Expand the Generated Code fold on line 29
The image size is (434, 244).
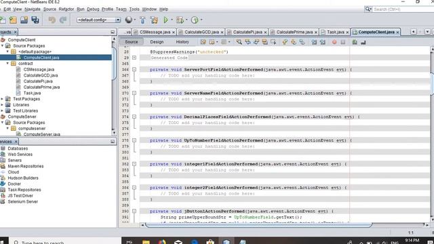[x=134, y=58]
